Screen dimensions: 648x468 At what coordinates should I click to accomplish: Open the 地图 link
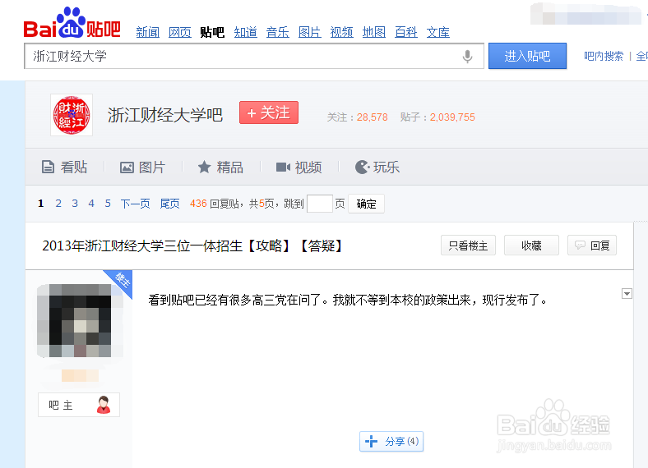coord(374,32)
